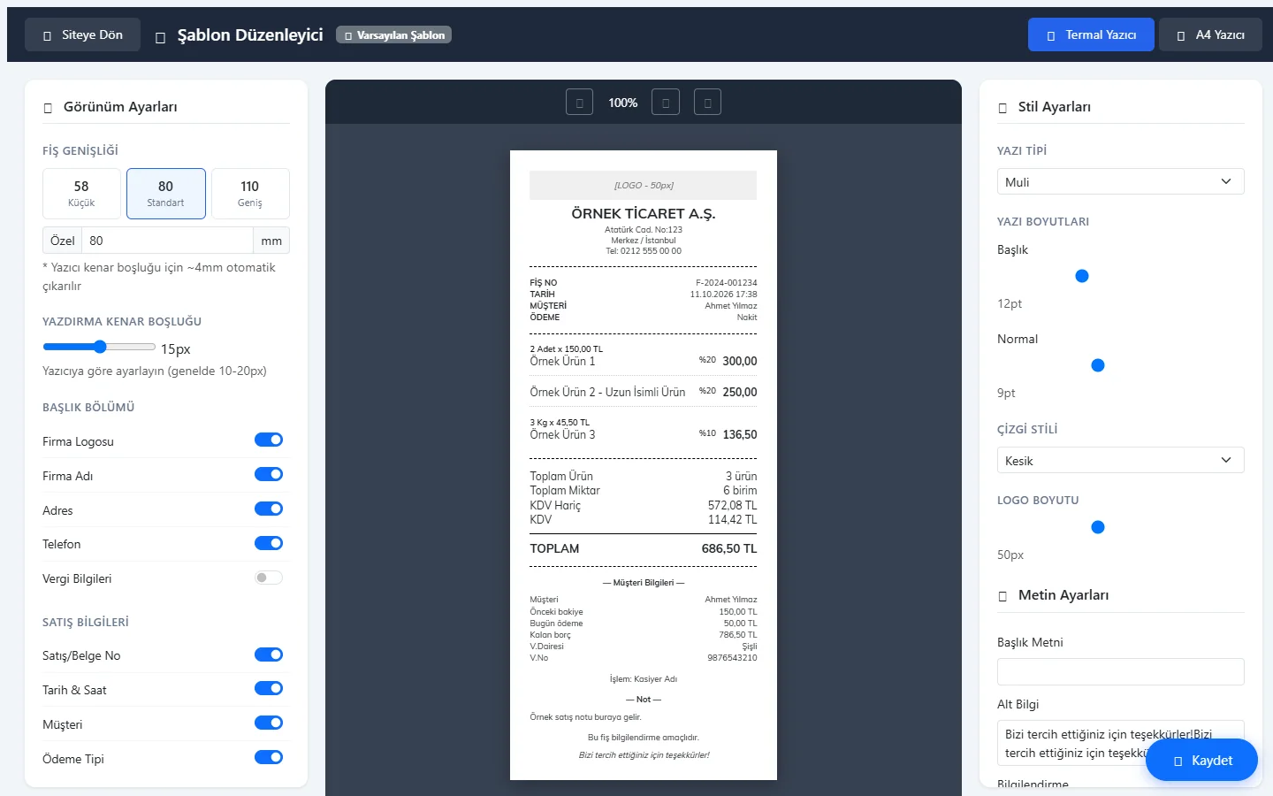Click the rightmost button in the preview zoom toolbar
Image resolution: width=1273 pixels, height=796 pixels.
click(x=707, y=103)
